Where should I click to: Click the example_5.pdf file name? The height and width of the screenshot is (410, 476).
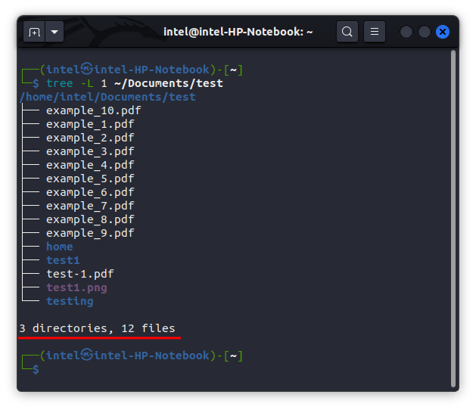point(90,179)
